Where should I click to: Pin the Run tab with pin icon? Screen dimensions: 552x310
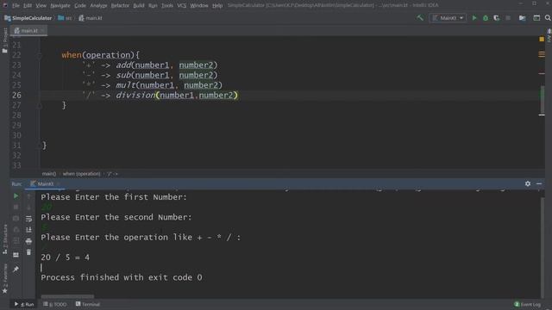click(16, 270)
